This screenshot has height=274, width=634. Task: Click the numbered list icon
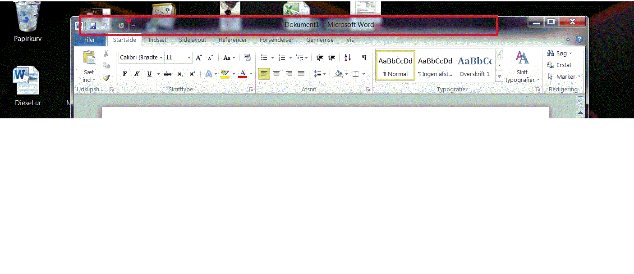pos(282,58)
